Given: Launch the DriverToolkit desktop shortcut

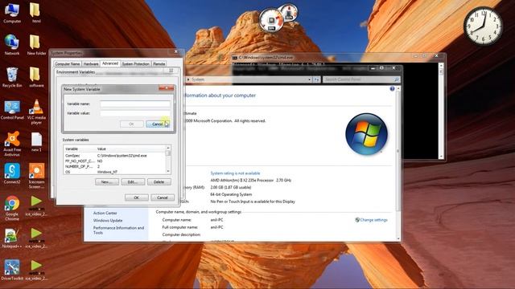Looking at the screenshot, I should (x=12, y=270).
